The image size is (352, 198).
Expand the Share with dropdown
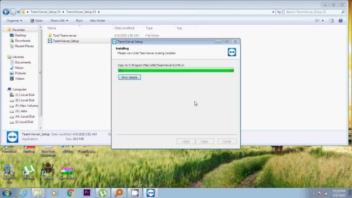tap(59, 21)
